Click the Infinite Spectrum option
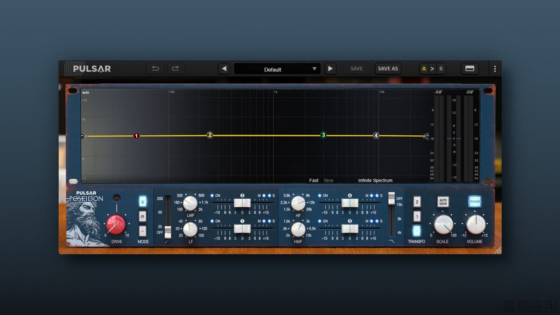 coord(375,181)
